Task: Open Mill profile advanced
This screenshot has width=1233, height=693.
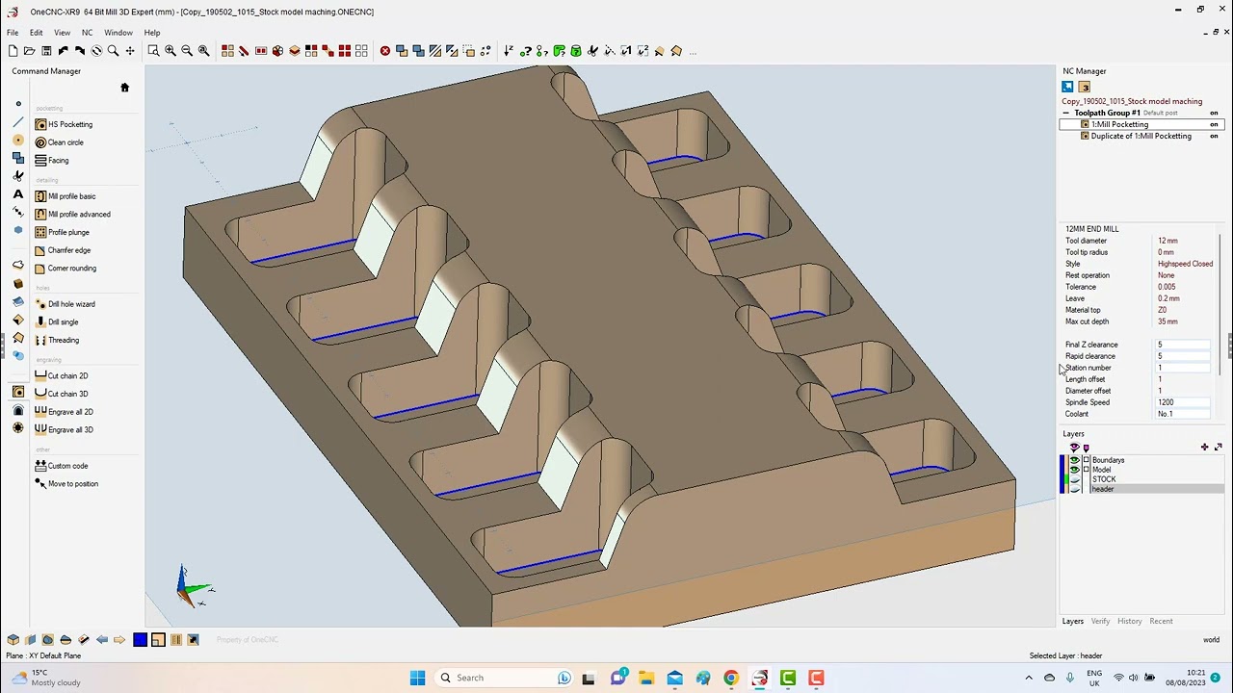Action: click(72, 215)
